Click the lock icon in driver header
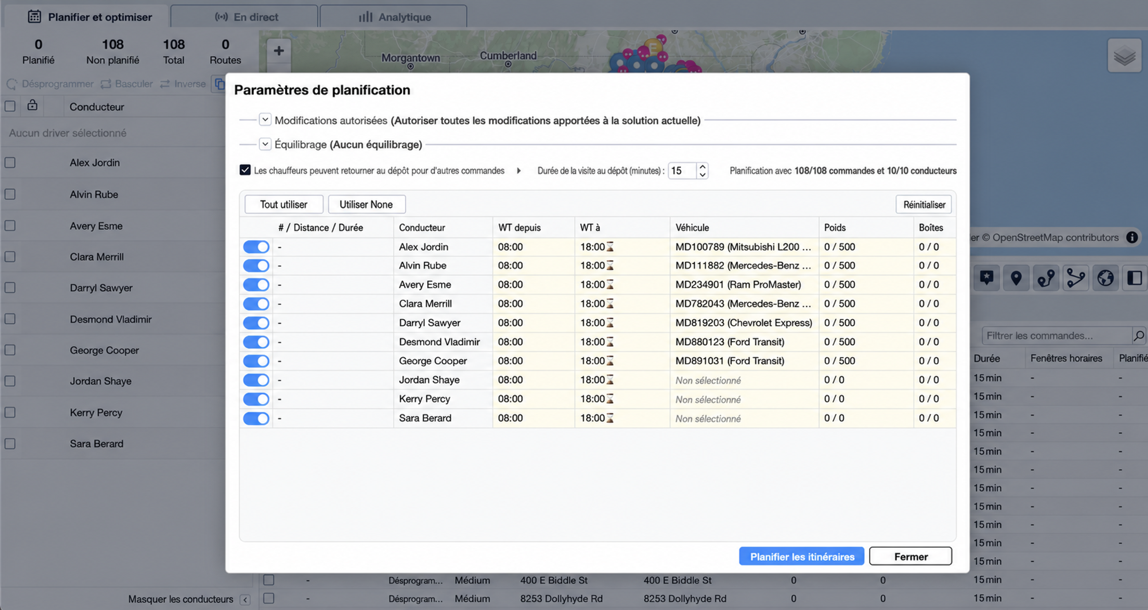 (x=32, y=106)
